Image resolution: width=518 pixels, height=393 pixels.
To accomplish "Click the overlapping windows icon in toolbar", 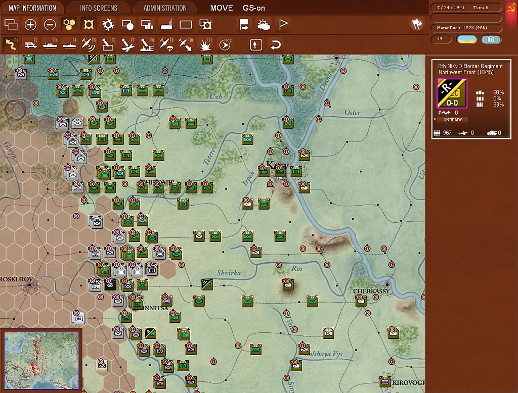I will coord(11,24).
